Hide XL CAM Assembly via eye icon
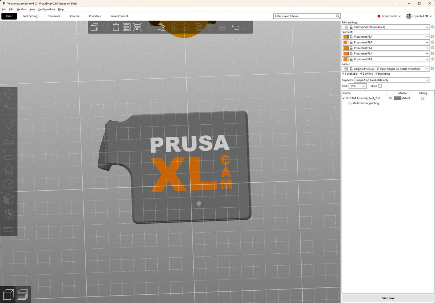 coord(390,98)
